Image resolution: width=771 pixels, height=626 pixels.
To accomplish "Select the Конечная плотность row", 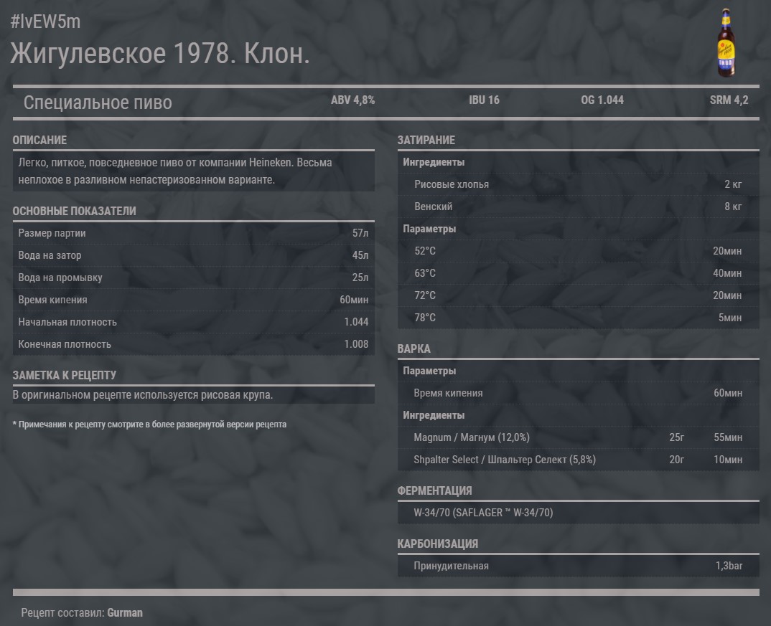I will [x=194, y=344].
